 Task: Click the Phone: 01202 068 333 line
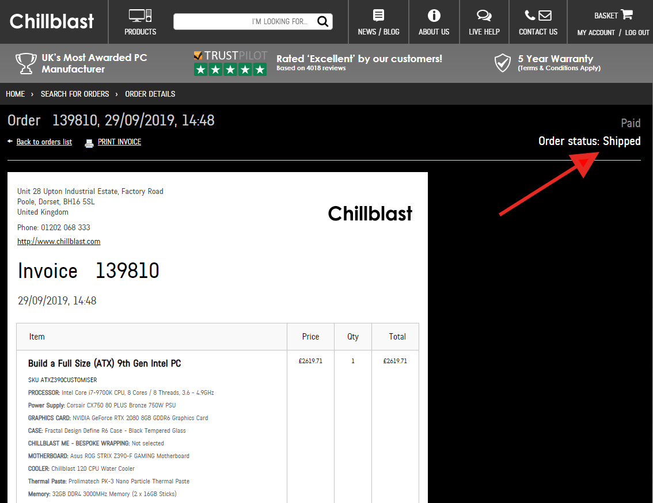(54, 228)
